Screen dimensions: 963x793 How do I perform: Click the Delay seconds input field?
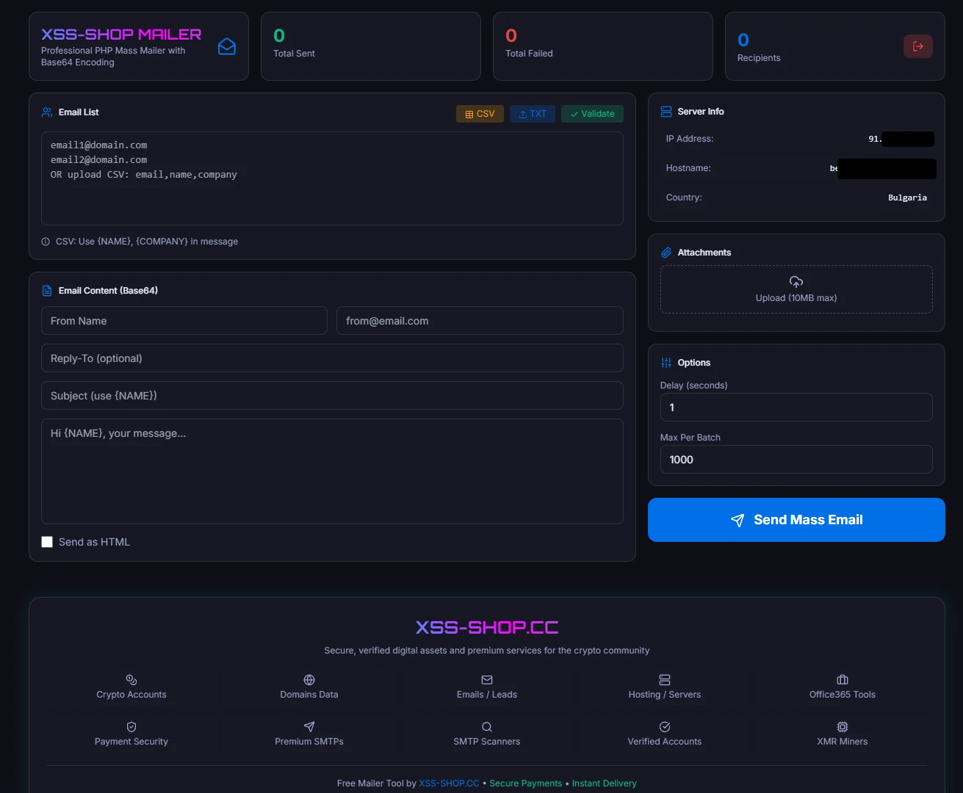click(796, 407)
